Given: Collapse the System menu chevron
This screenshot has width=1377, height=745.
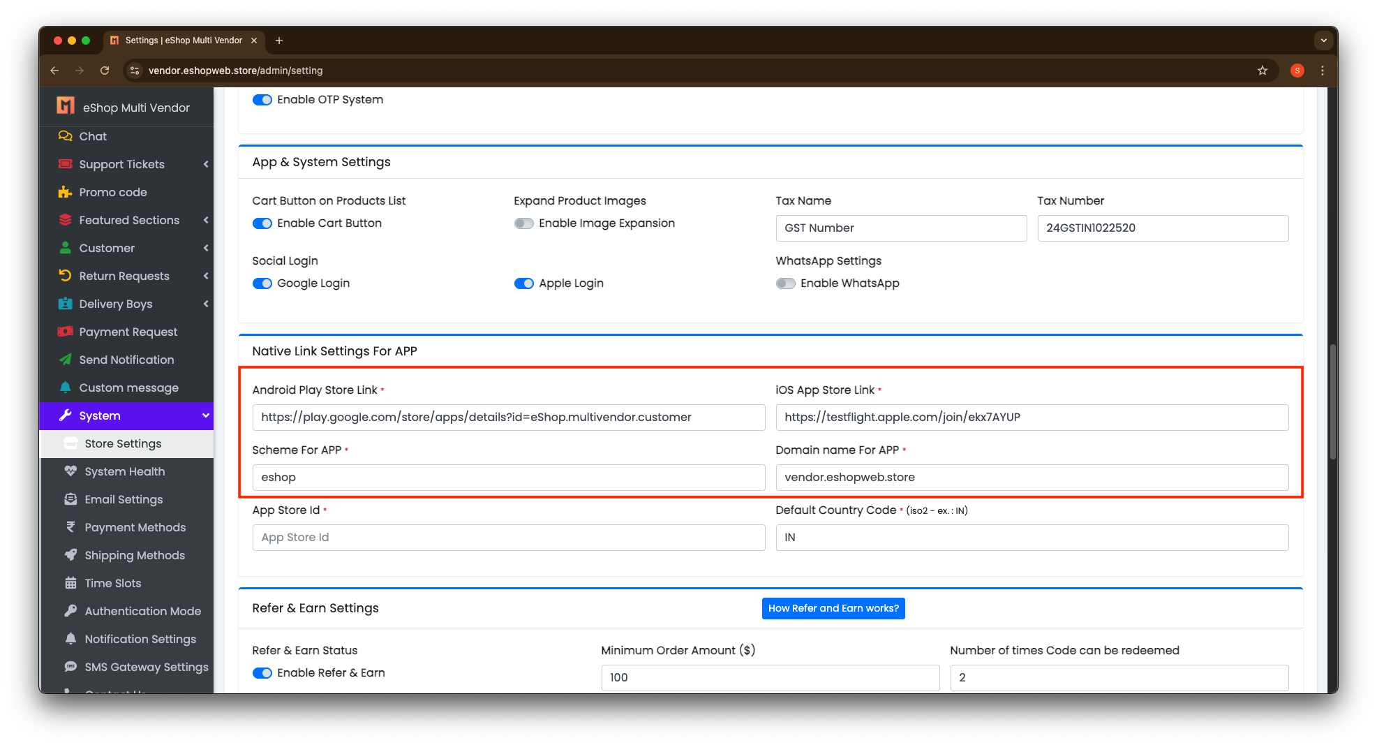Looking at the screenshot, I should (206, 415).
